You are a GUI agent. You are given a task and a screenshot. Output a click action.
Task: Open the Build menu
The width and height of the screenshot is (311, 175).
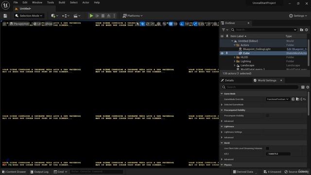[x=62, y=2]
